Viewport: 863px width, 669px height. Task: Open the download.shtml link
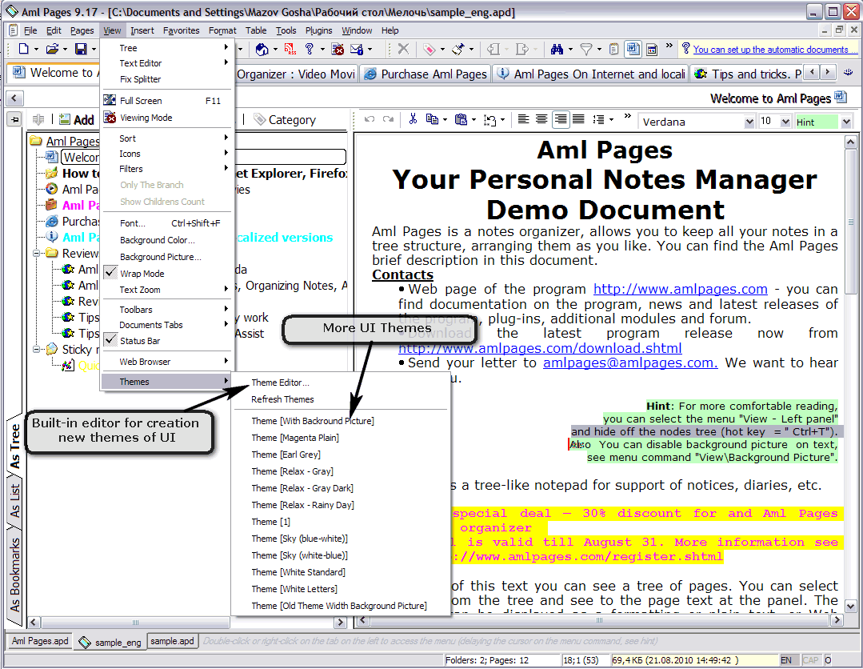[x=540, y=348]
